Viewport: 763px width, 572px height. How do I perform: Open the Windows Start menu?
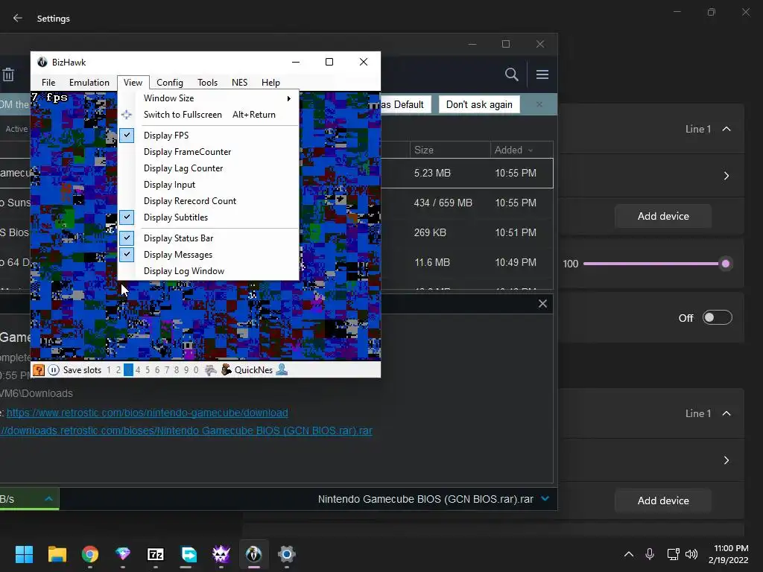(24, 554)
